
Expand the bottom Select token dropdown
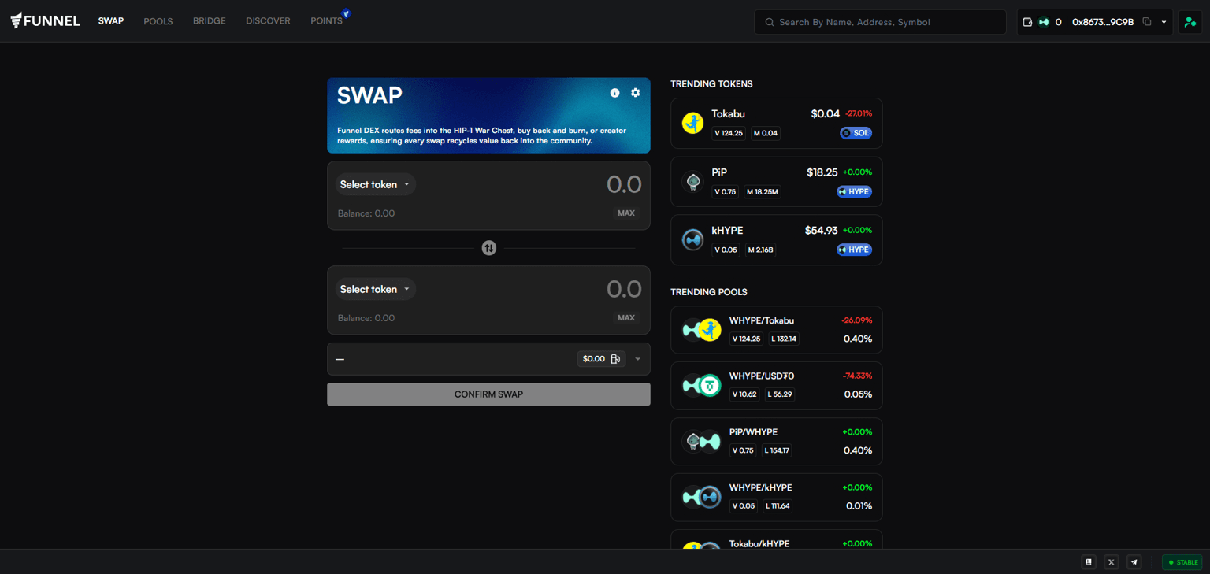[375, 289]
